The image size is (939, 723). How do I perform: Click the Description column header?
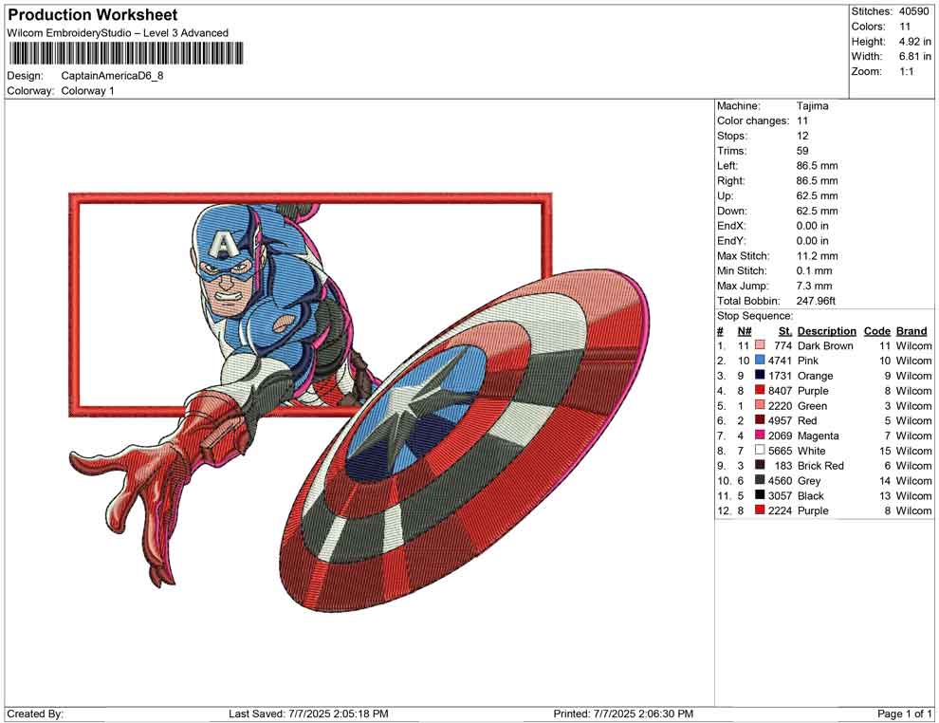(x=826, y=330)
